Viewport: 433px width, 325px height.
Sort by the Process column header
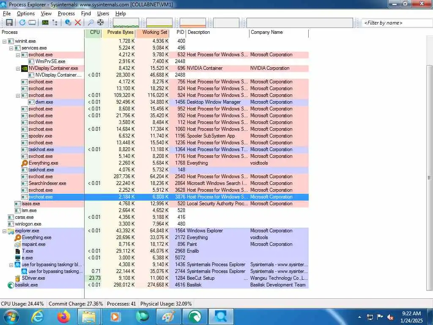click(42, 32)
